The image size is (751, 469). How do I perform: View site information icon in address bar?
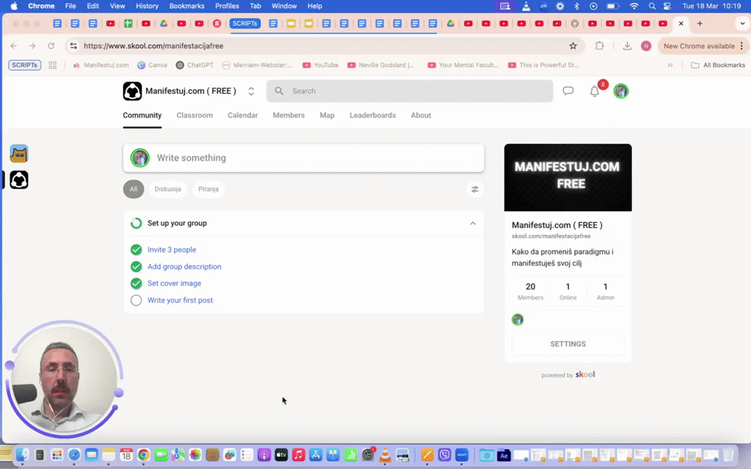[73, 46]
